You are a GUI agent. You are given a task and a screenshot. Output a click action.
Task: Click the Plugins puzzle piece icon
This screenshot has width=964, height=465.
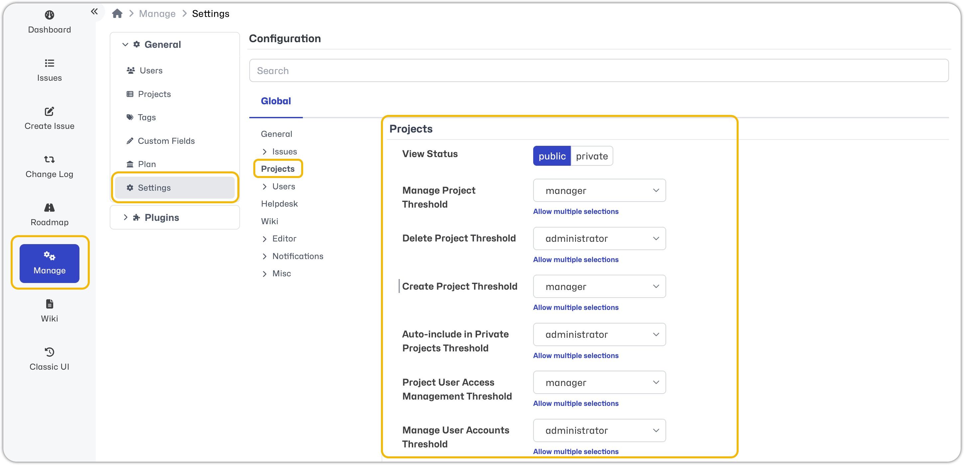point(137,218)
